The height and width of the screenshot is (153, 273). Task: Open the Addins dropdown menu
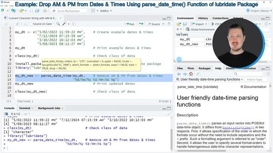click(x=106, y=11)
